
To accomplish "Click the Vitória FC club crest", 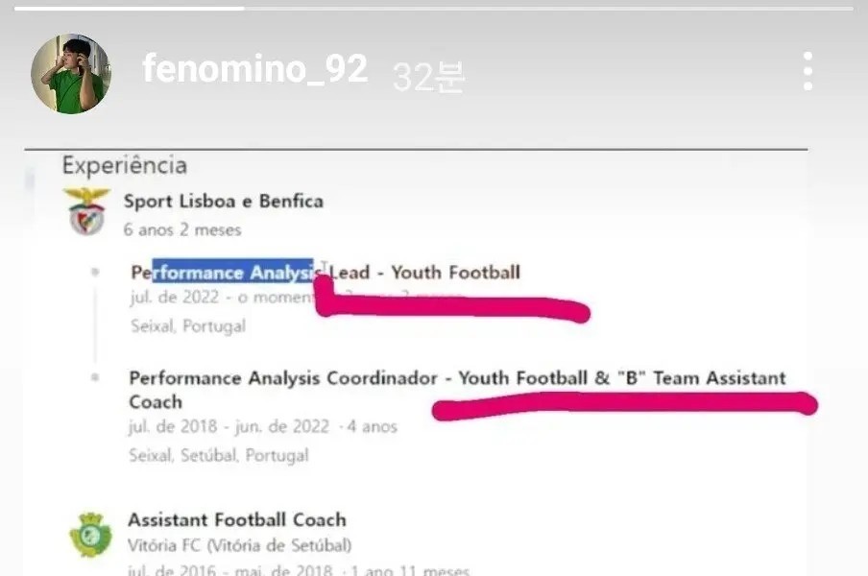I will point(90,534).
